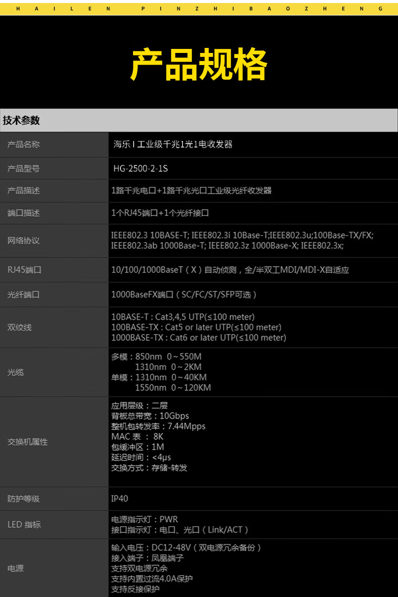398x597 pixels.
Task: Select 1000BaseFX端口 (SC/FC/ST/SFP可选) value
Action: click(x=184, y=294)
